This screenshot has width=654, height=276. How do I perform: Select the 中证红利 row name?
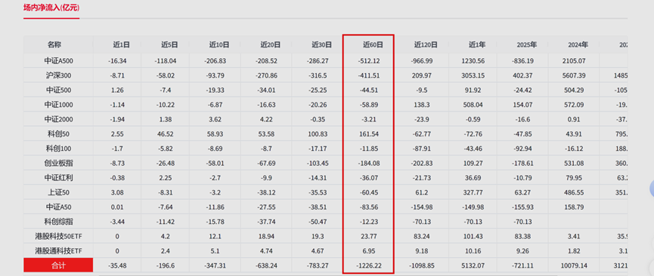tap(58, 178)
